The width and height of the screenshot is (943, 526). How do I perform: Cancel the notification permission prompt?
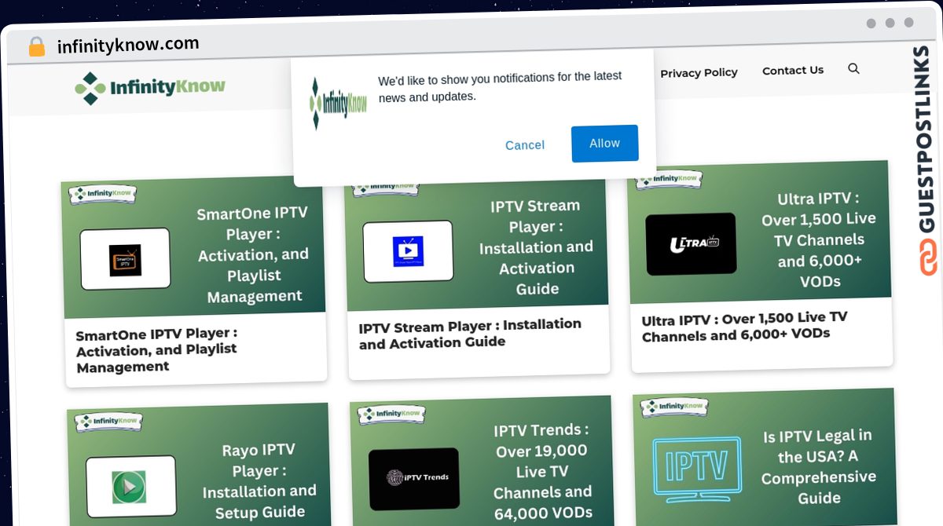pos(525,145)
